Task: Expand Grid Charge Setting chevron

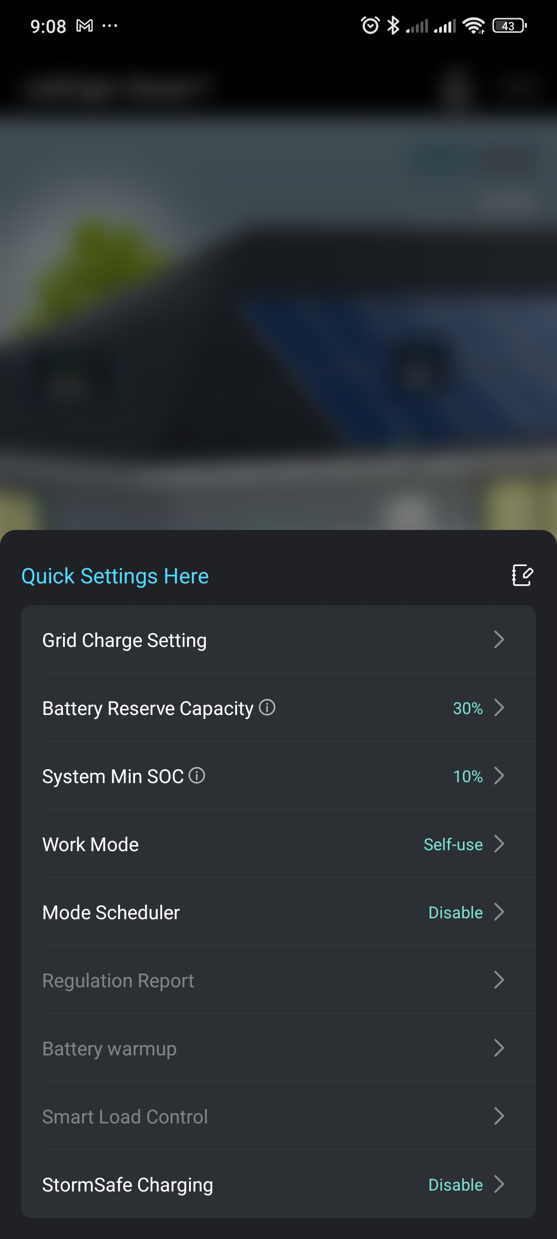Action: point(499,640)
